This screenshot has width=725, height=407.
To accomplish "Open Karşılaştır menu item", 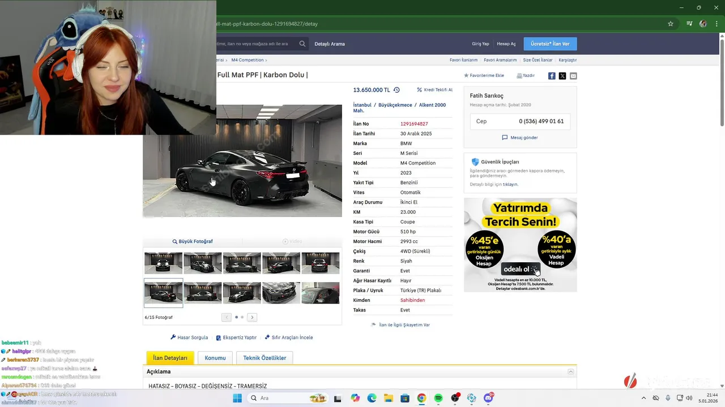I will [x=568, y=60].
